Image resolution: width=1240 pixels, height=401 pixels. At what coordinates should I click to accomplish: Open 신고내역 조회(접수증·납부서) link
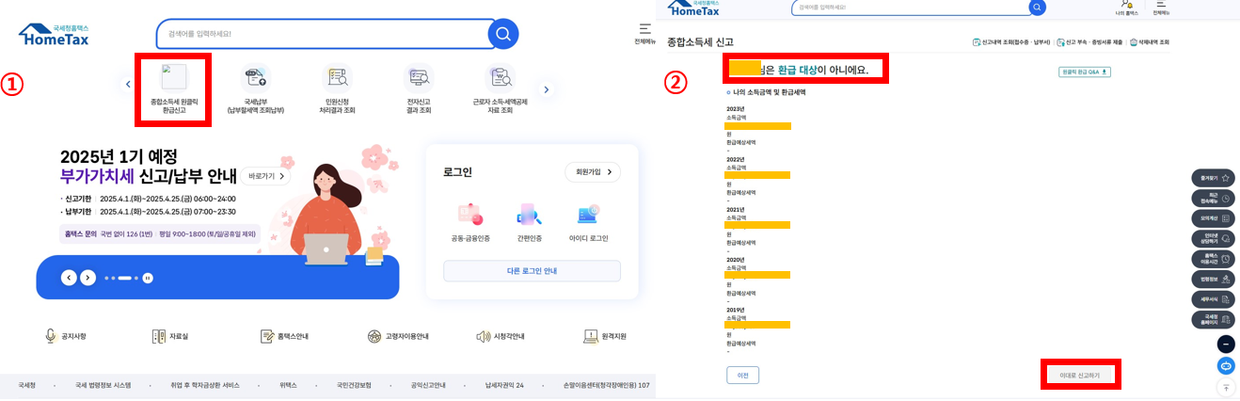pyautogui.click(x=1011, y=42)
